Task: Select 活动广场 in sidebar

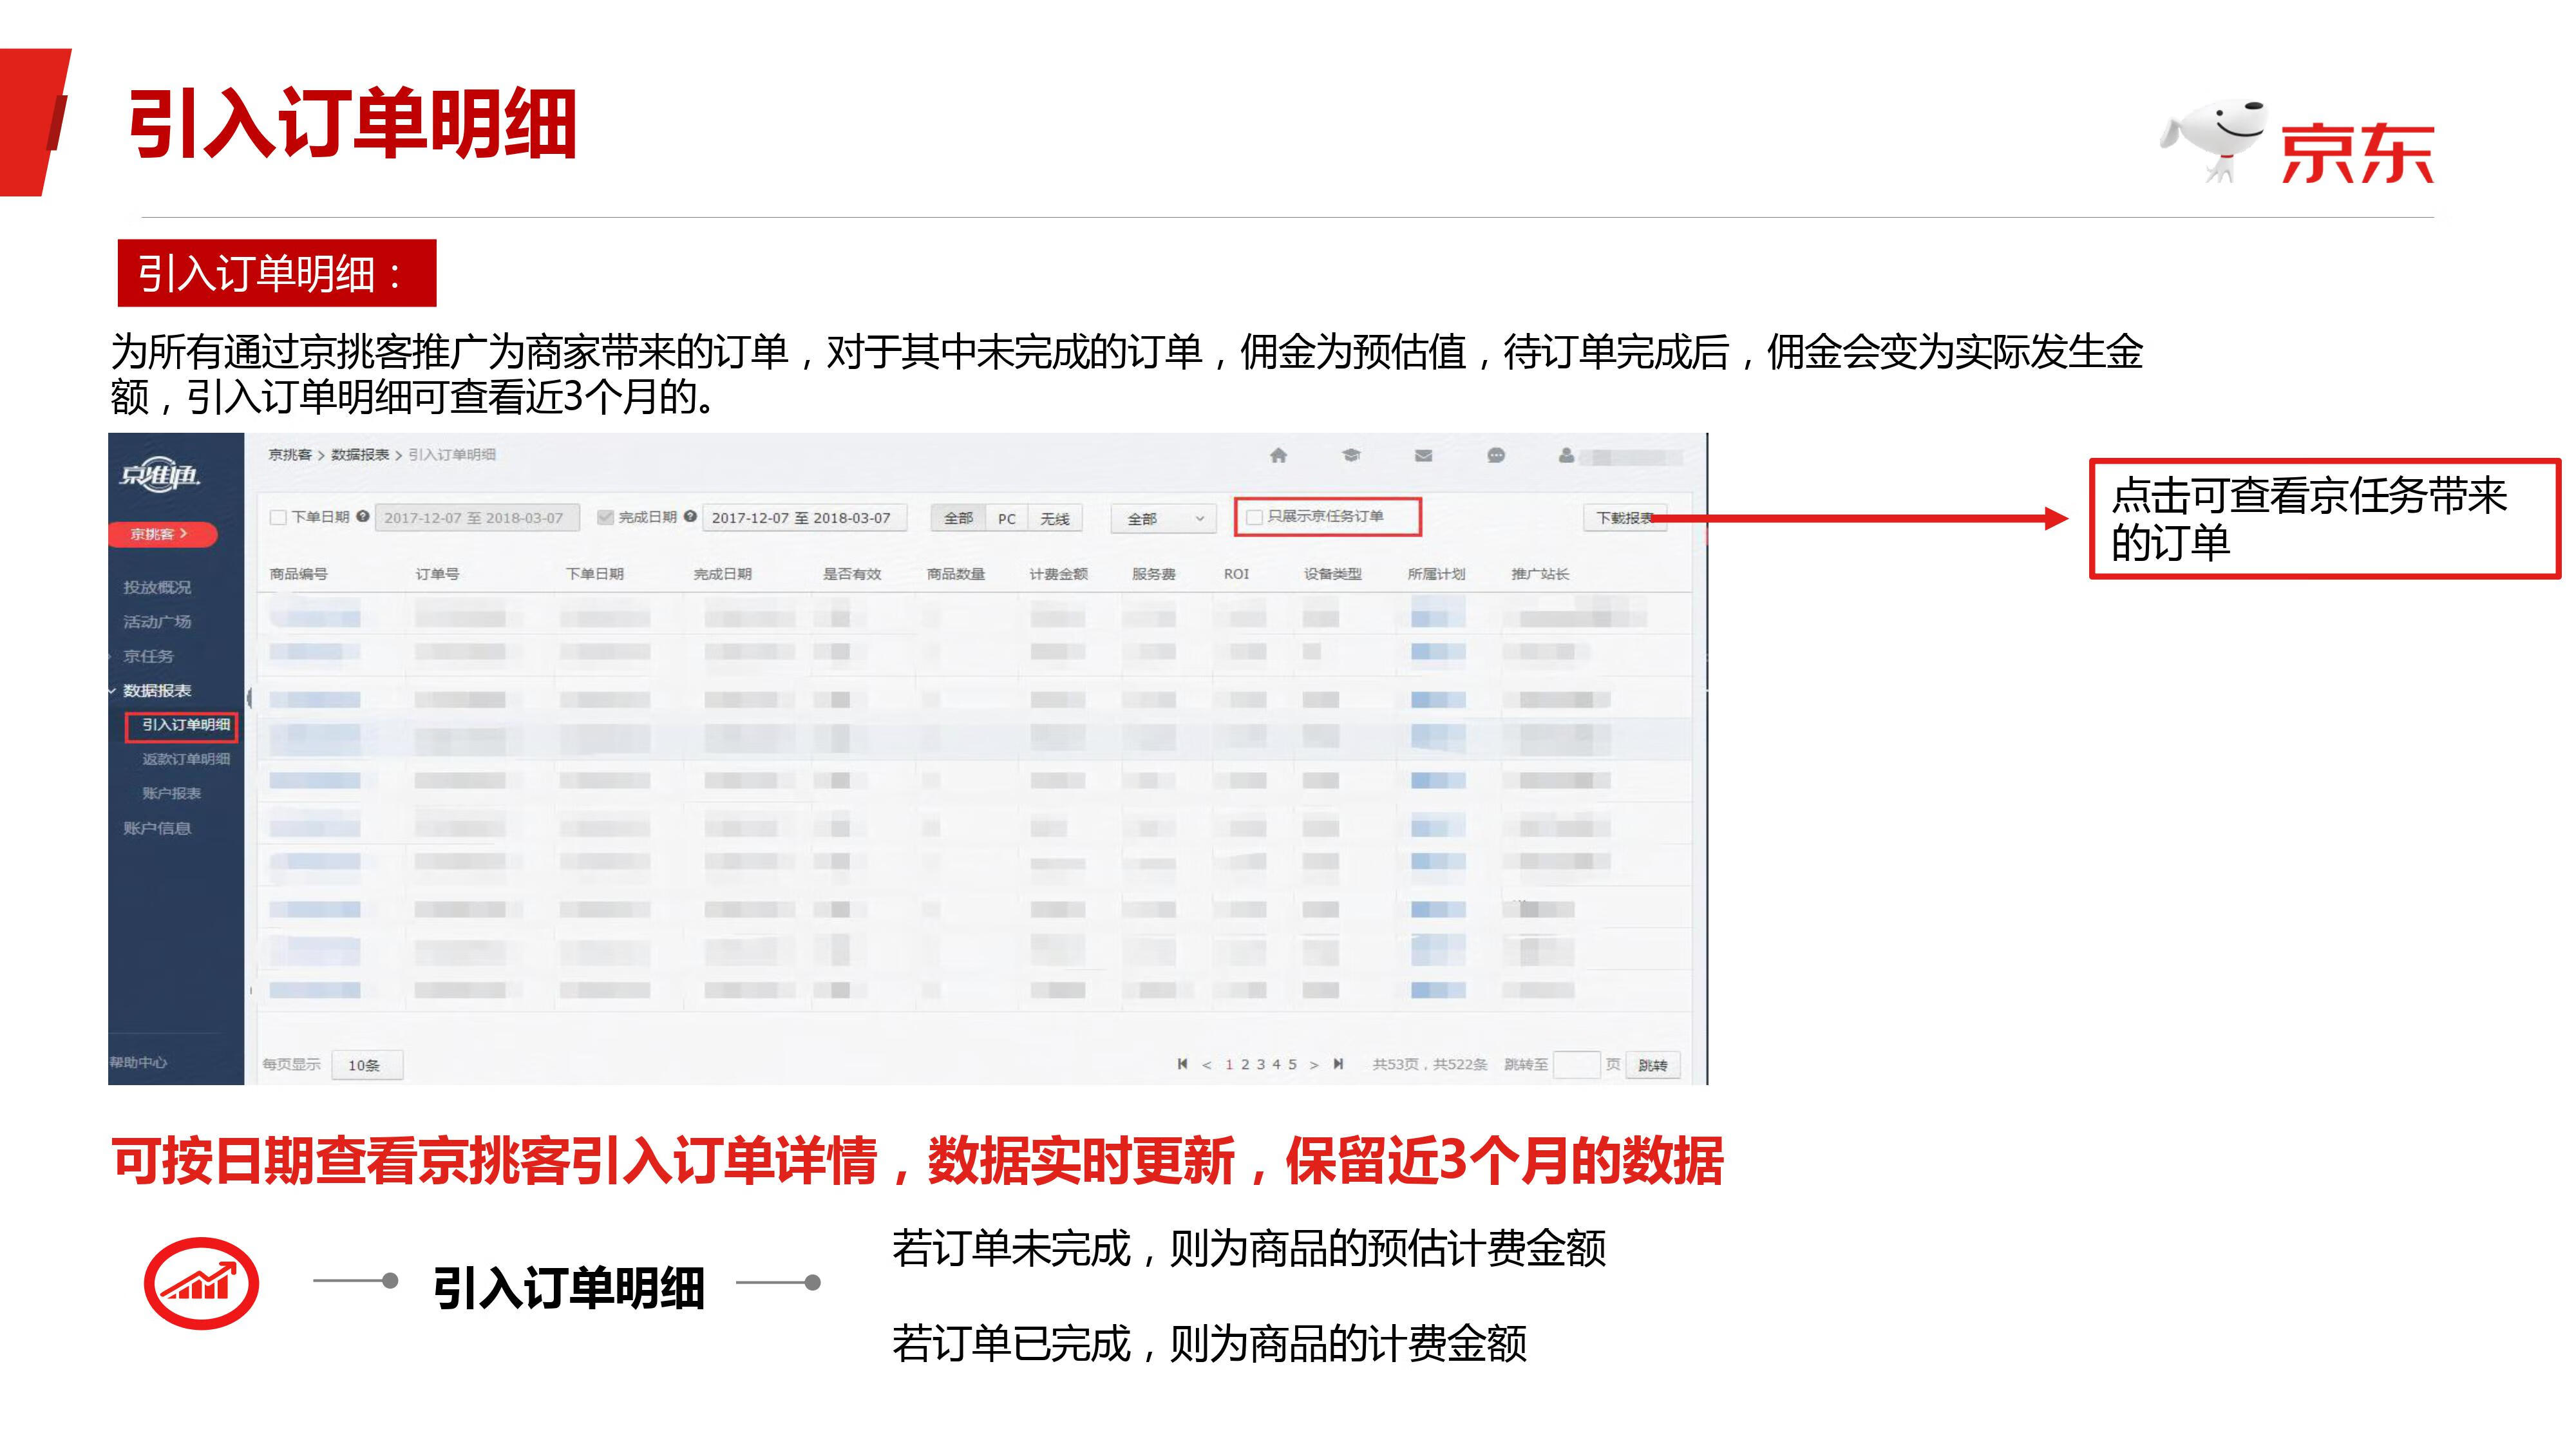Action: click(x=157, y=622)
